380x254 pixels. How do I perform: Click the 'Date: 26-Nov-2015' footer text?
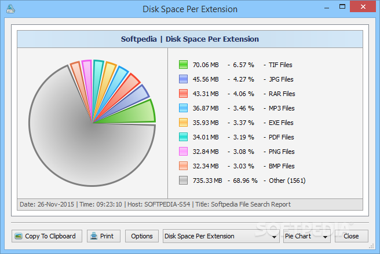47,204
